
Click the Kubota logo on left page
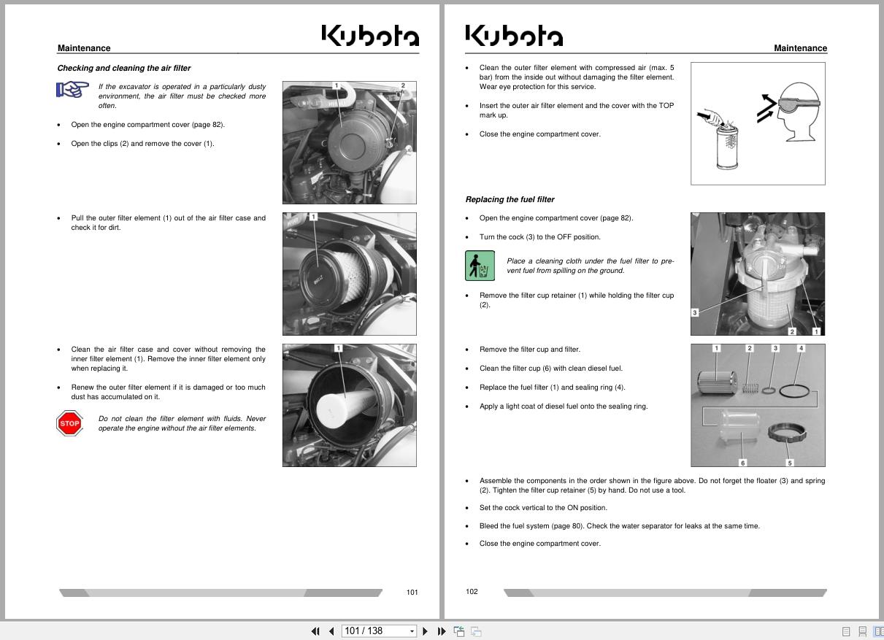370,34
